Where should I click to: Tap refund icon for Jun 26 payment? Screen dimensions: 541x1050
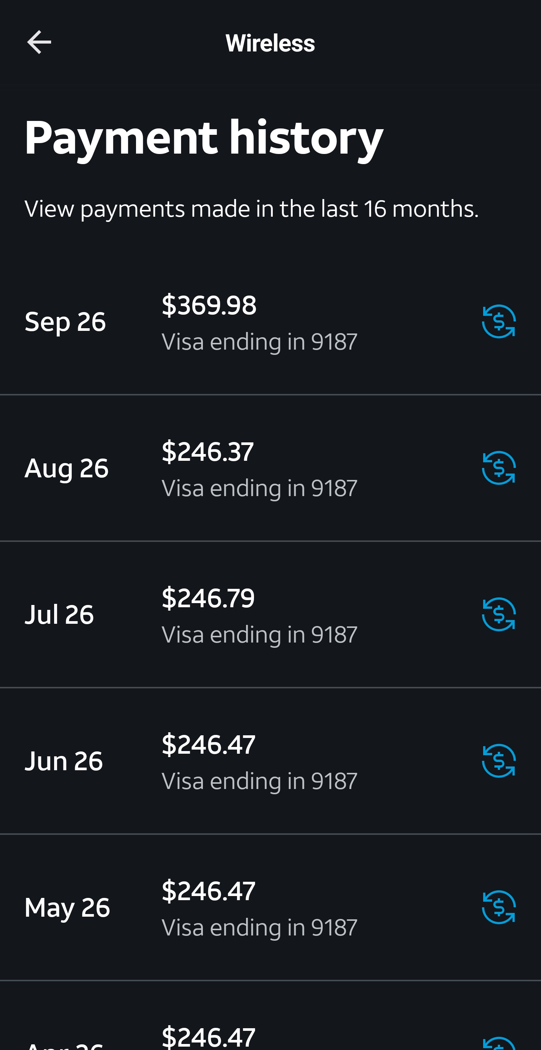click(x=499, y=760)
